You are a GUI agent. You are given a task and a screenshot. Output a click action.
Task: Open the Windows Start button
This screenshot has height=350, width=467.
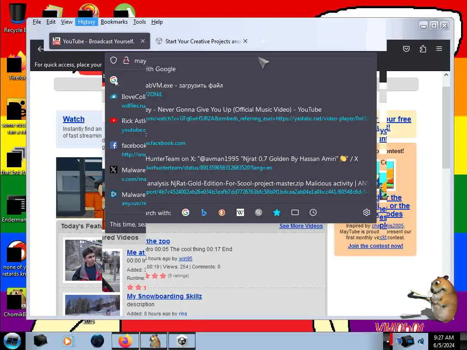tap(12, 341)
